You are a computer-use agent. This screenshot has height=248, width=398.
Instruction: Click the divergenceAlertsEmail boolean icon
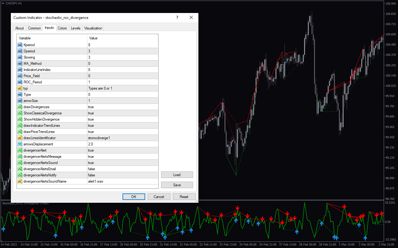pos(20,169)
